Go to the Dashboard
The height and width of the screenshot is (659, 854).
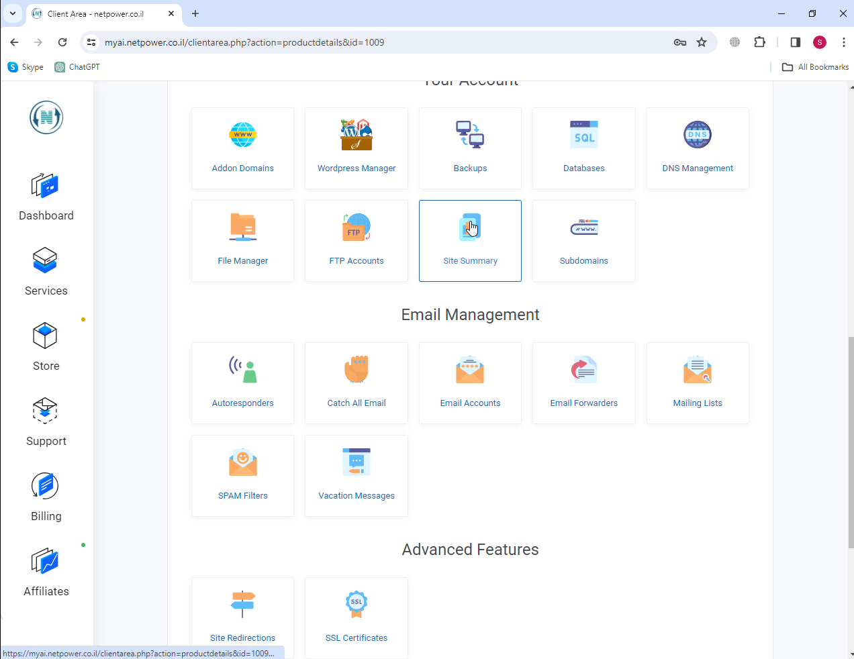coord(46,197)
